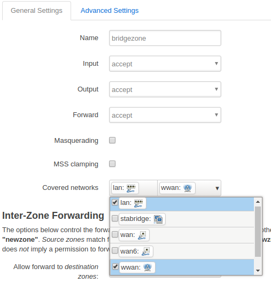This screenshot has width=271, height=283.
Task: Click the wan interface icon in list
Action: click(x=142, y=235)
